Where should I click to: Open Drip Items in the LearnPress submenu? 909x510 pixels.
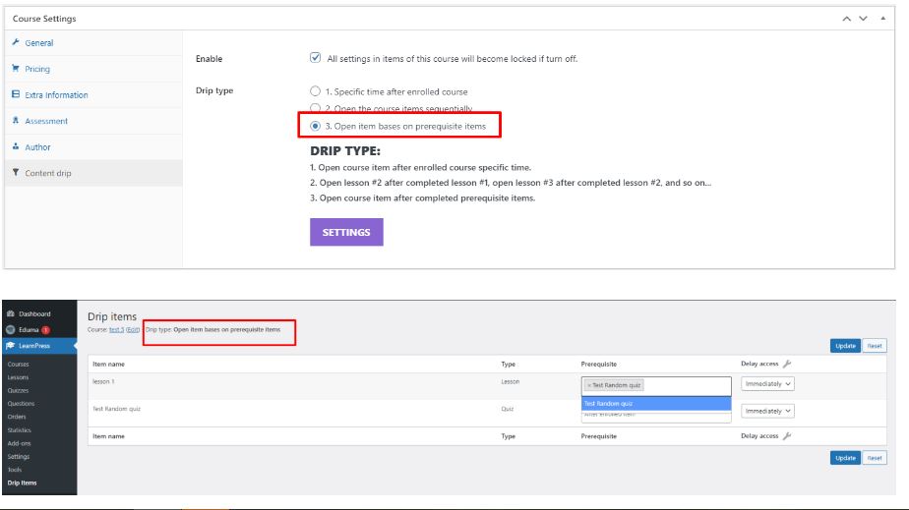(22, 482)
